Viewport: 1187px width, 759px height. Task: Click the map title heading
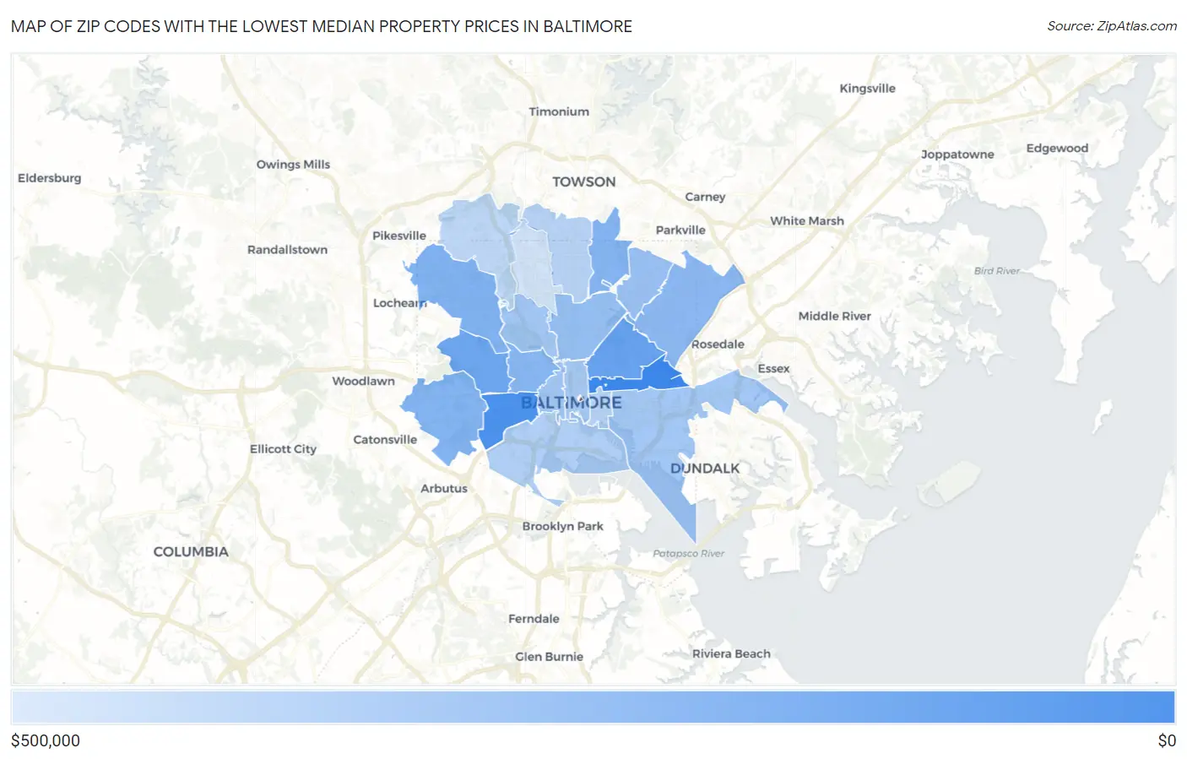(x=322, y=26)
